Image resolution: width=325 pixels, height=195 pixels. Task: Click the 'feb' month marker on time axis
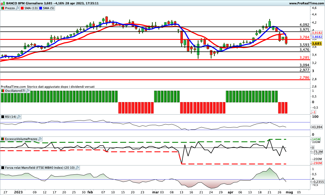pos(90,192)
